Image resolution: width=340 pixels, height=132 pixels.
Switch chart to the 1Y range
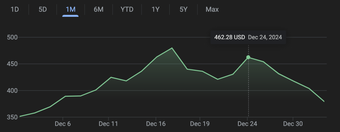(x=156, y=9)
